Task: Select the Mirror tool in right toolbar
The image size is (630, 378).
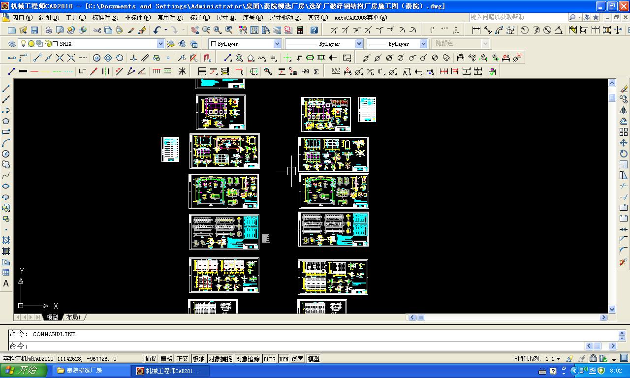Action: pyautogui.click(x=624, y=110)
